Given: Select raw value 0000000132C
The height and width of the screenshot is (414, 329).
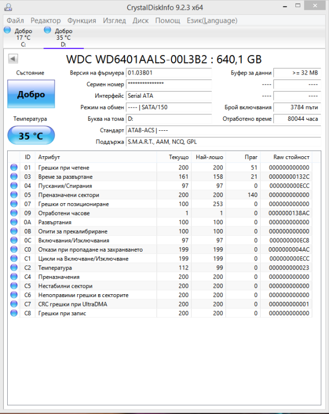Looking at the screenshot, I should (289, 177).
